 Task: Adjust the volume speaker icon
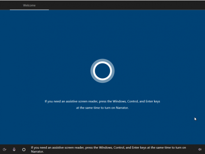tap(200, 149)
